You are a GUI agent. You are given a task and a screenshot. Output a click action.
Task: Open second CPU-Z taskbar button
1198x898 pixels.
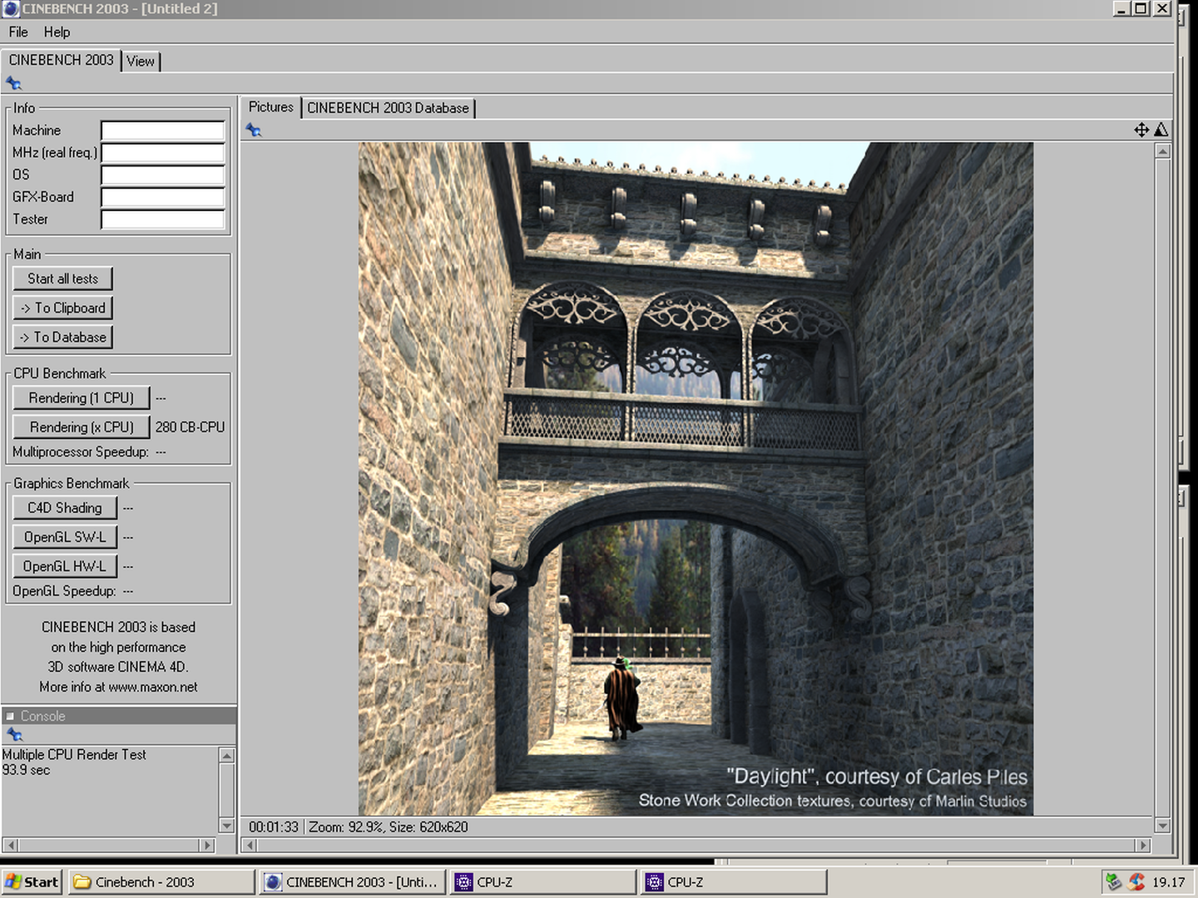point(735,882)
